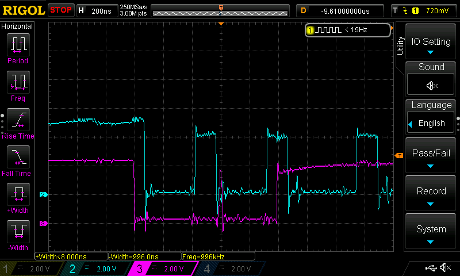This screenshot has width=460, height=276.
Task: Click the USB status icon
Action: click(430, 268)
